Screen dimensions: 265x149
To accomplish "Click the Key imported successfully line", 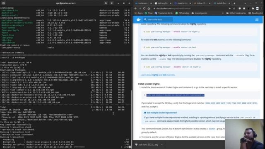I will point(16,125).
